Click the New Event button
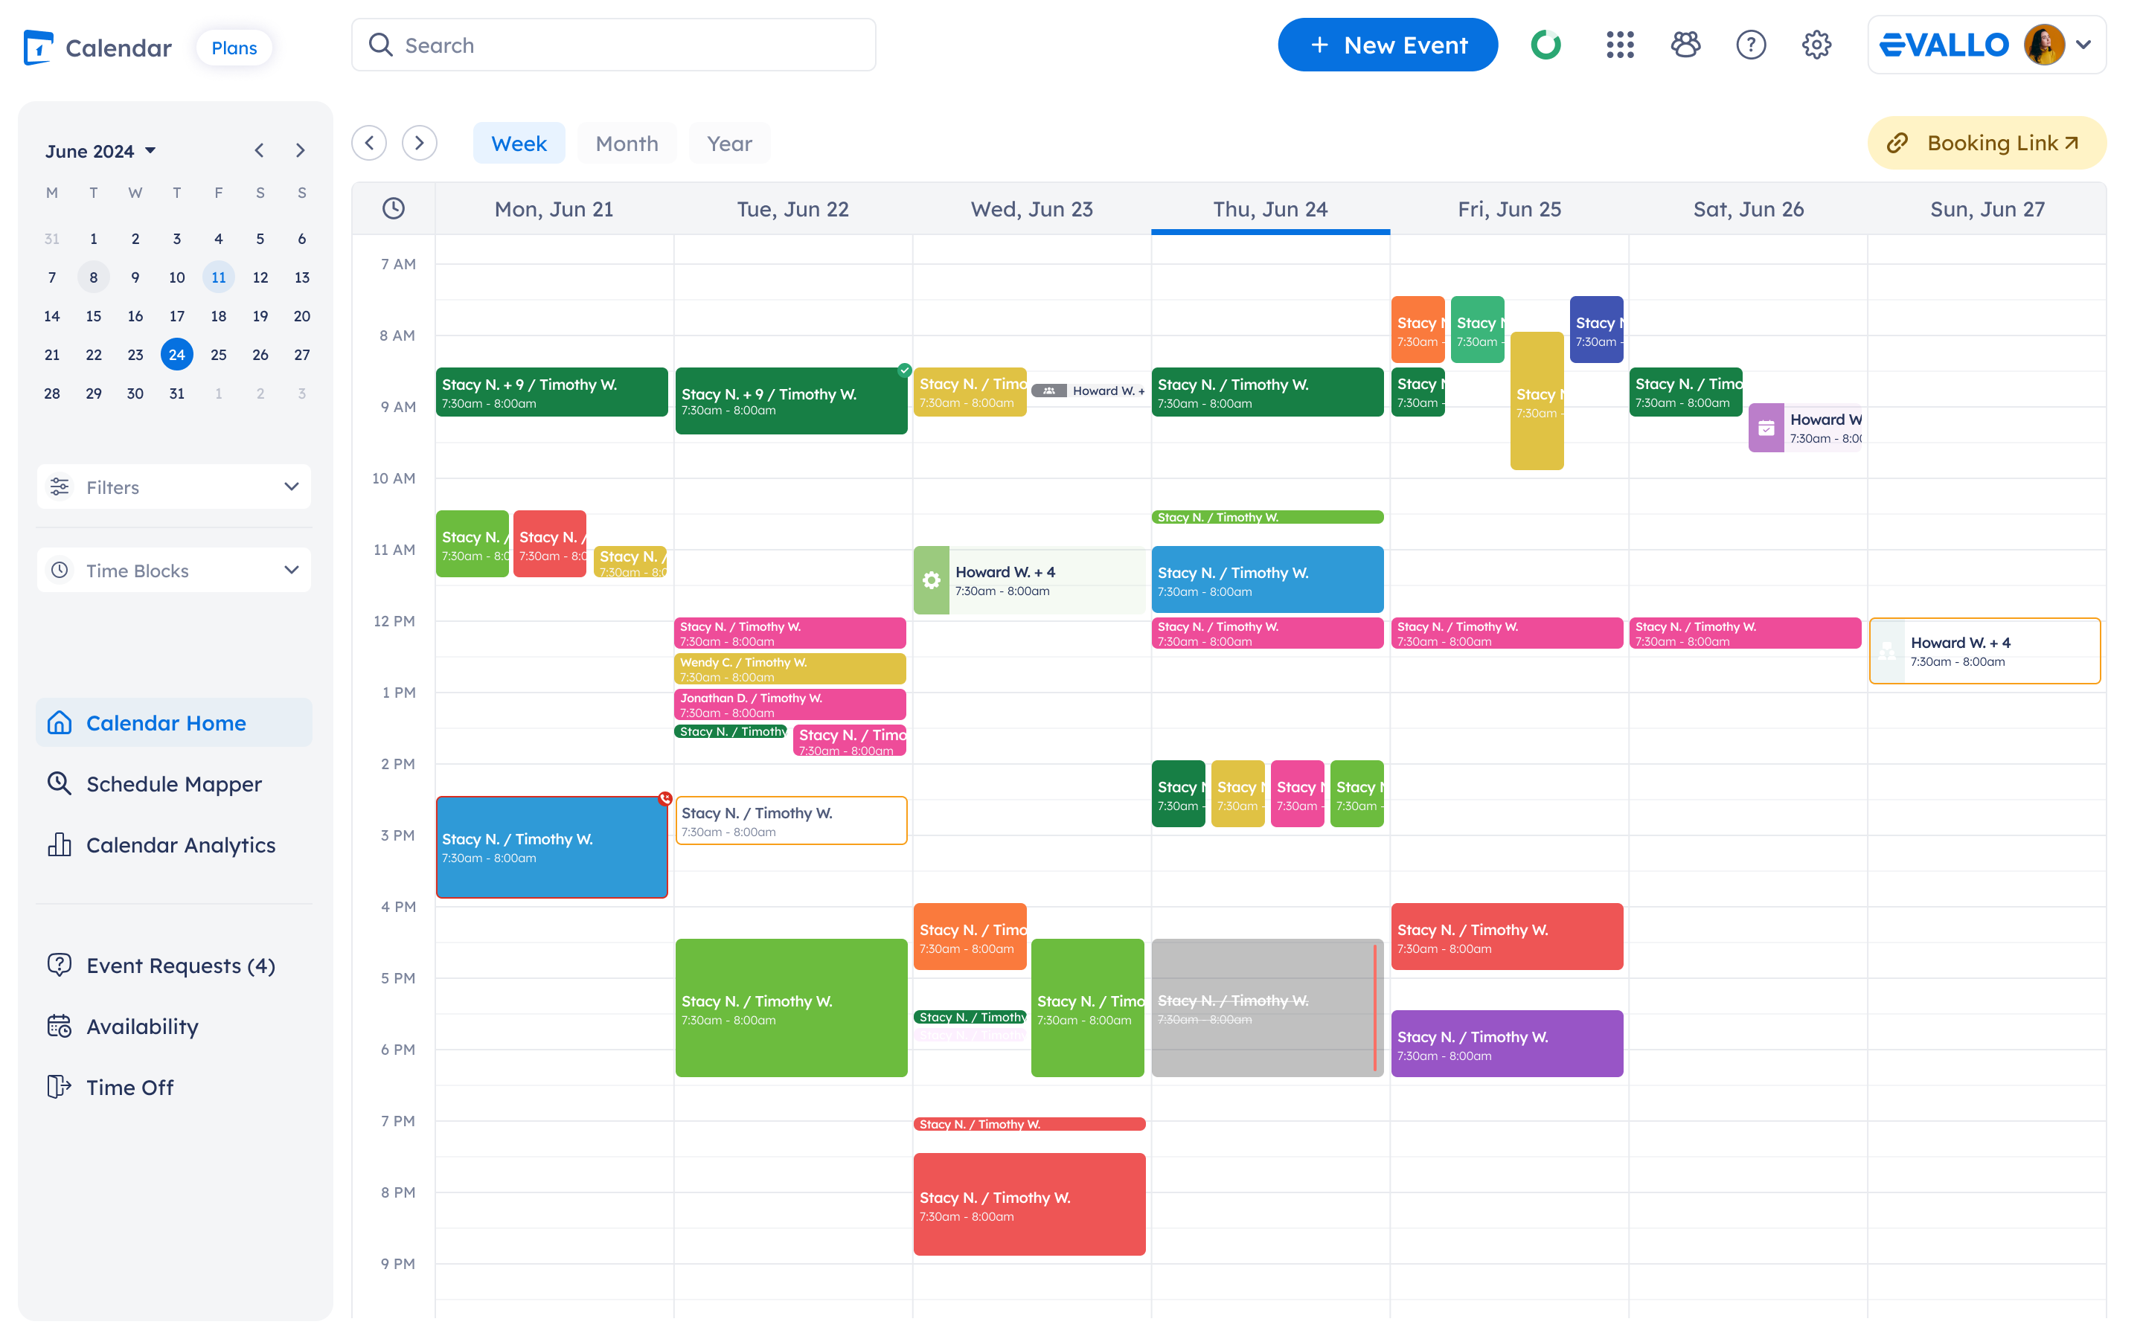Image resolution: width=2143 pixels, height=1339 pixels. (1387, 45)
